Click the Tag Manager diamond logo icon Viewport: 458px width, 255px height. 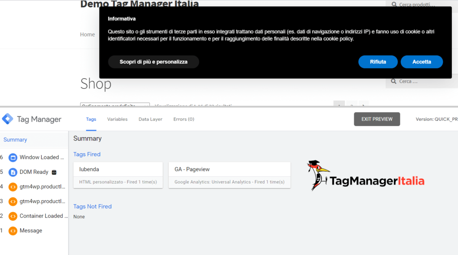click(x=7, y=119)
